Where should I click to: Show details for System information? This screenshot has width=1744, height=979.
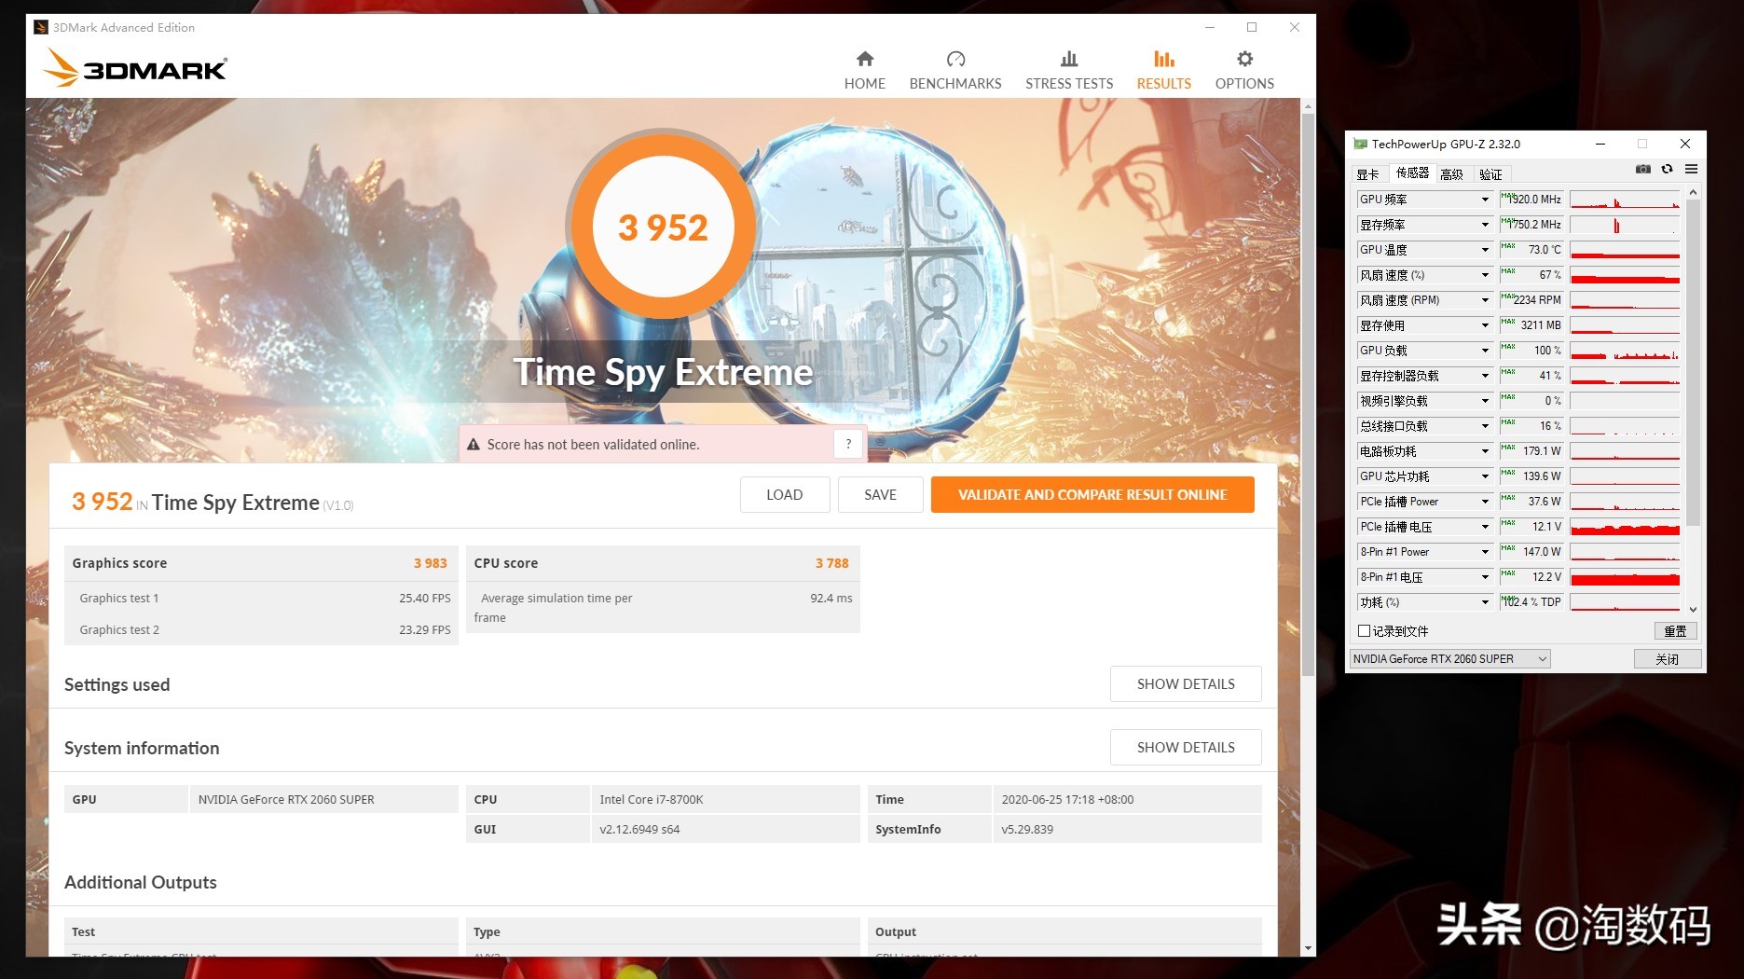[x=1186, y=748]
